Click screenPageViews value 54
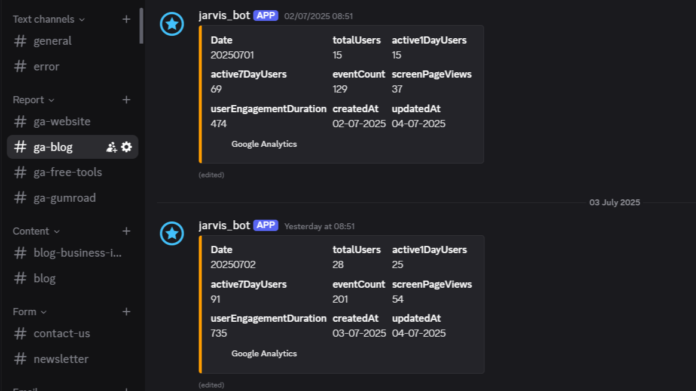 point(398,300)
